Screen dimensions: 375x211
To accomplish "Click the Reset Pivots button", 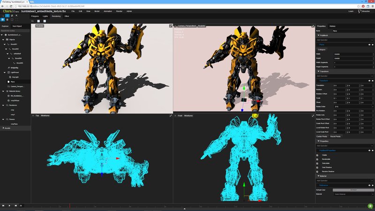I will click(x=335, y=136).
